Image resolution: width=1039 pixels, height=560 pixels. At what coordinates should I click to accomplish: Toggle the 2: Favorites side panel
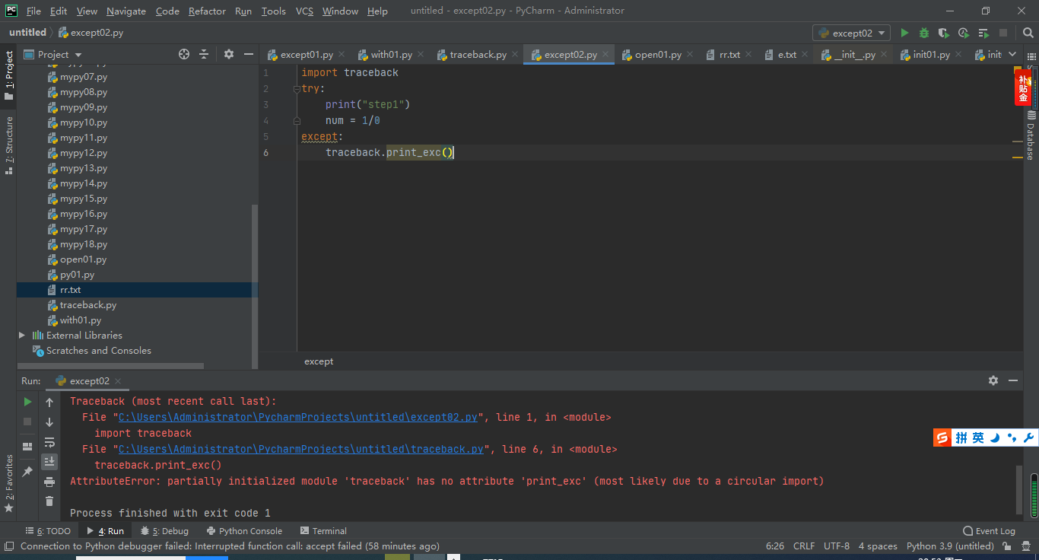8,483
